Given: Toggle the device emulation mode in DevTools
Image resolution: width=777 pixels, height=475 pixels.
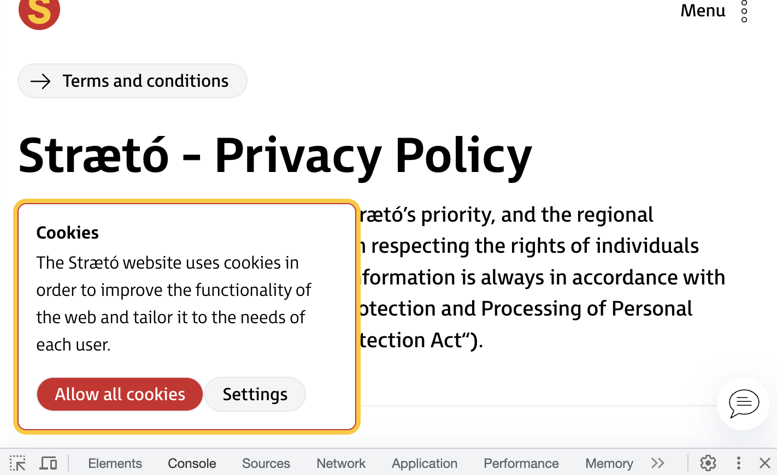Looking at the screenshot, I should point(48,463).
